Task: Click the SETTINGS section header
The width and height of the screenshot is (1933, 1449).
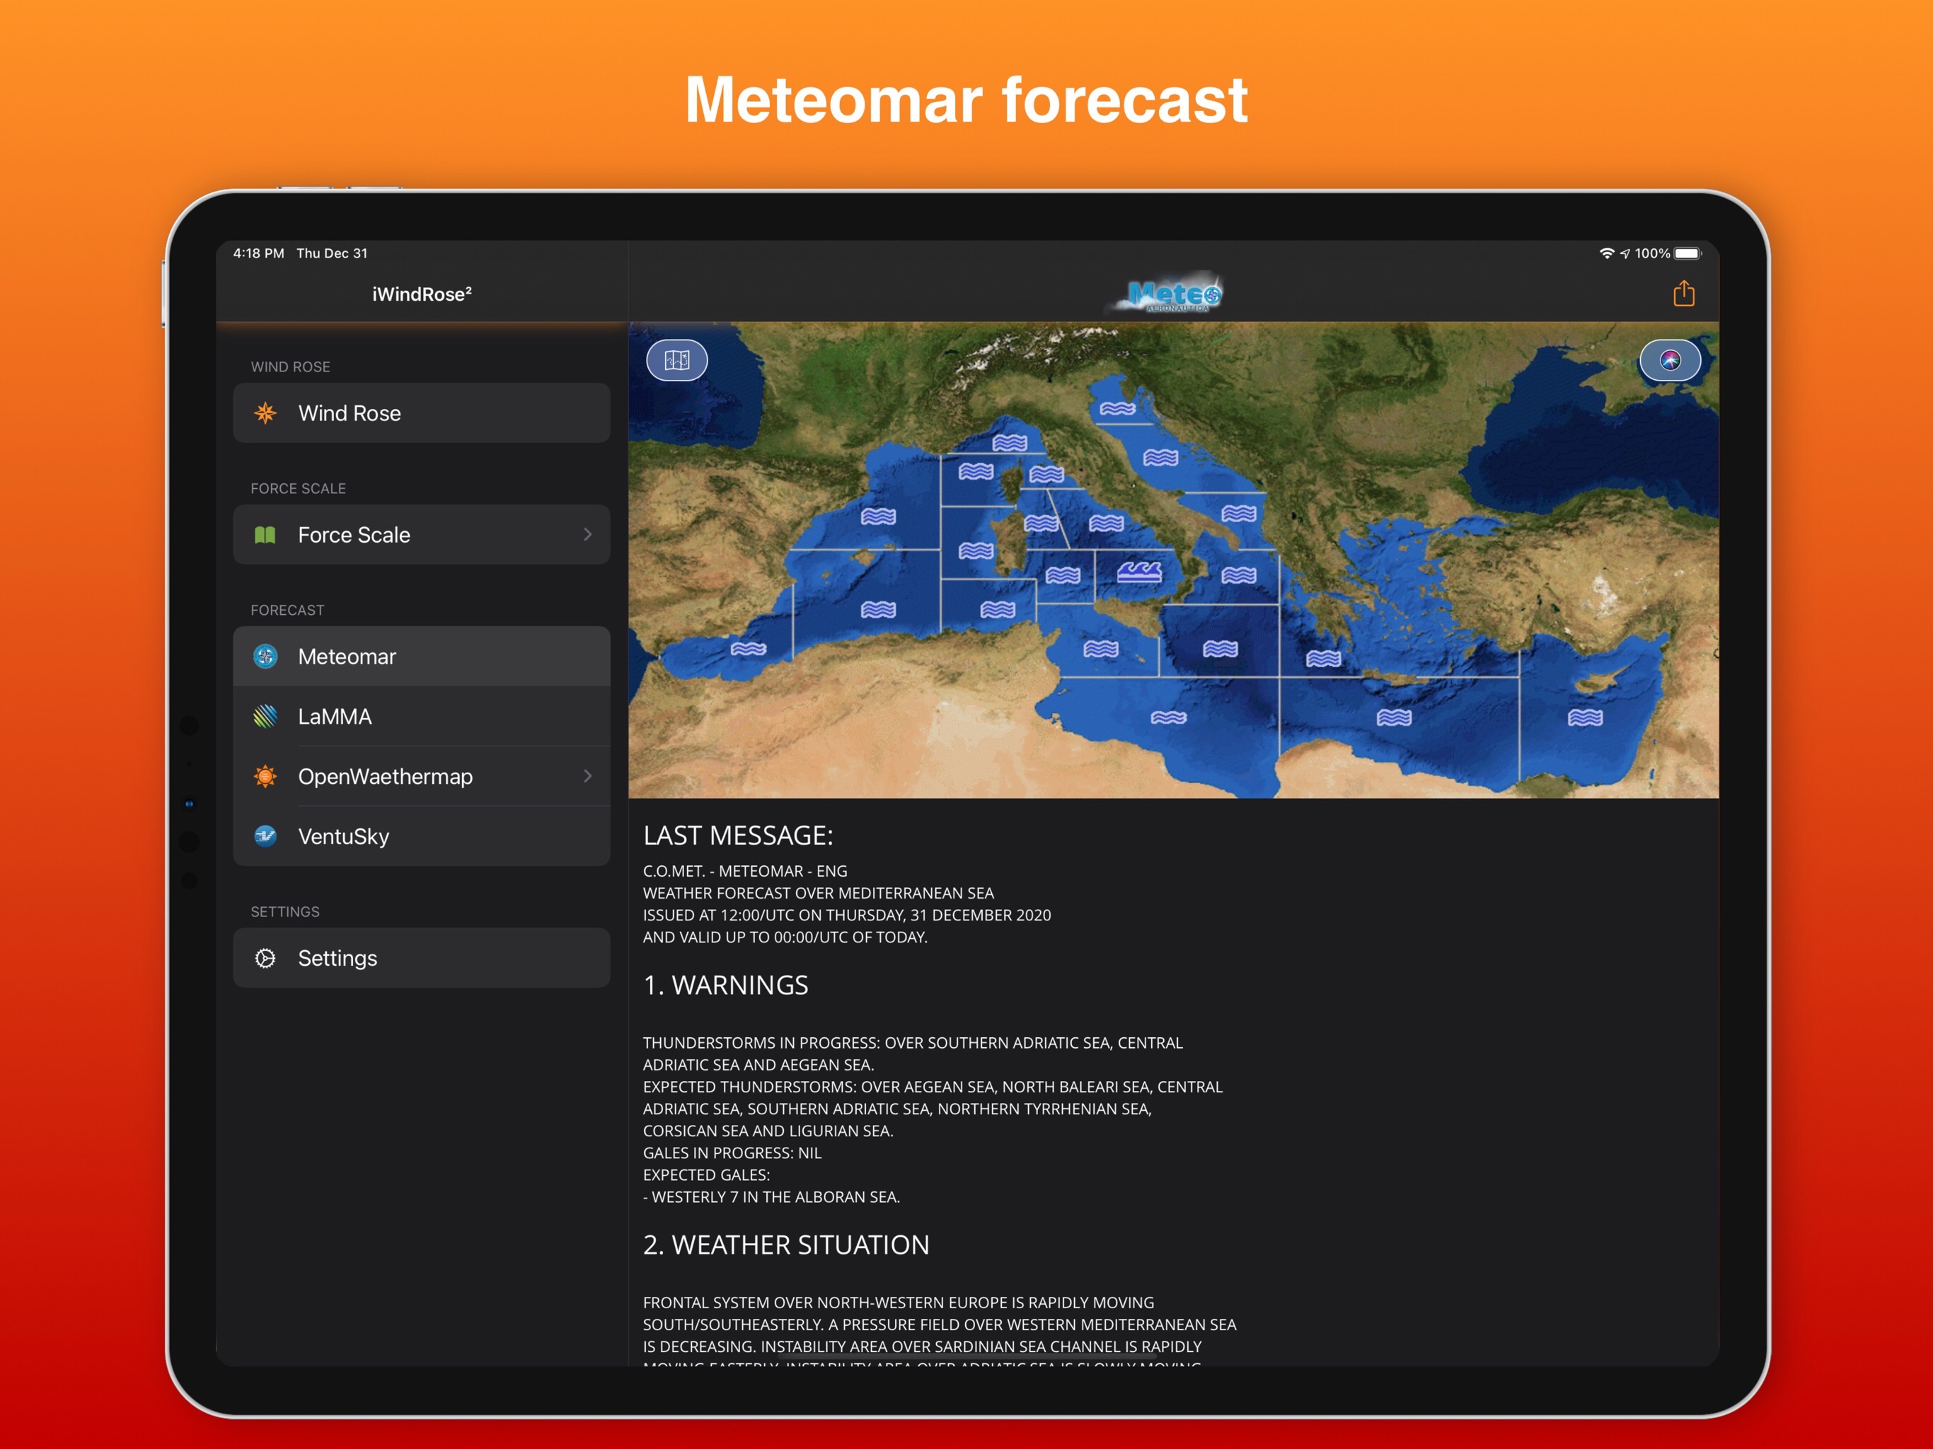Action: 285,911
